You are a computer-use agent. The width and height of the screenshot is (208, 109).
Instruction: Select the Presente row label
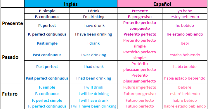13,22
